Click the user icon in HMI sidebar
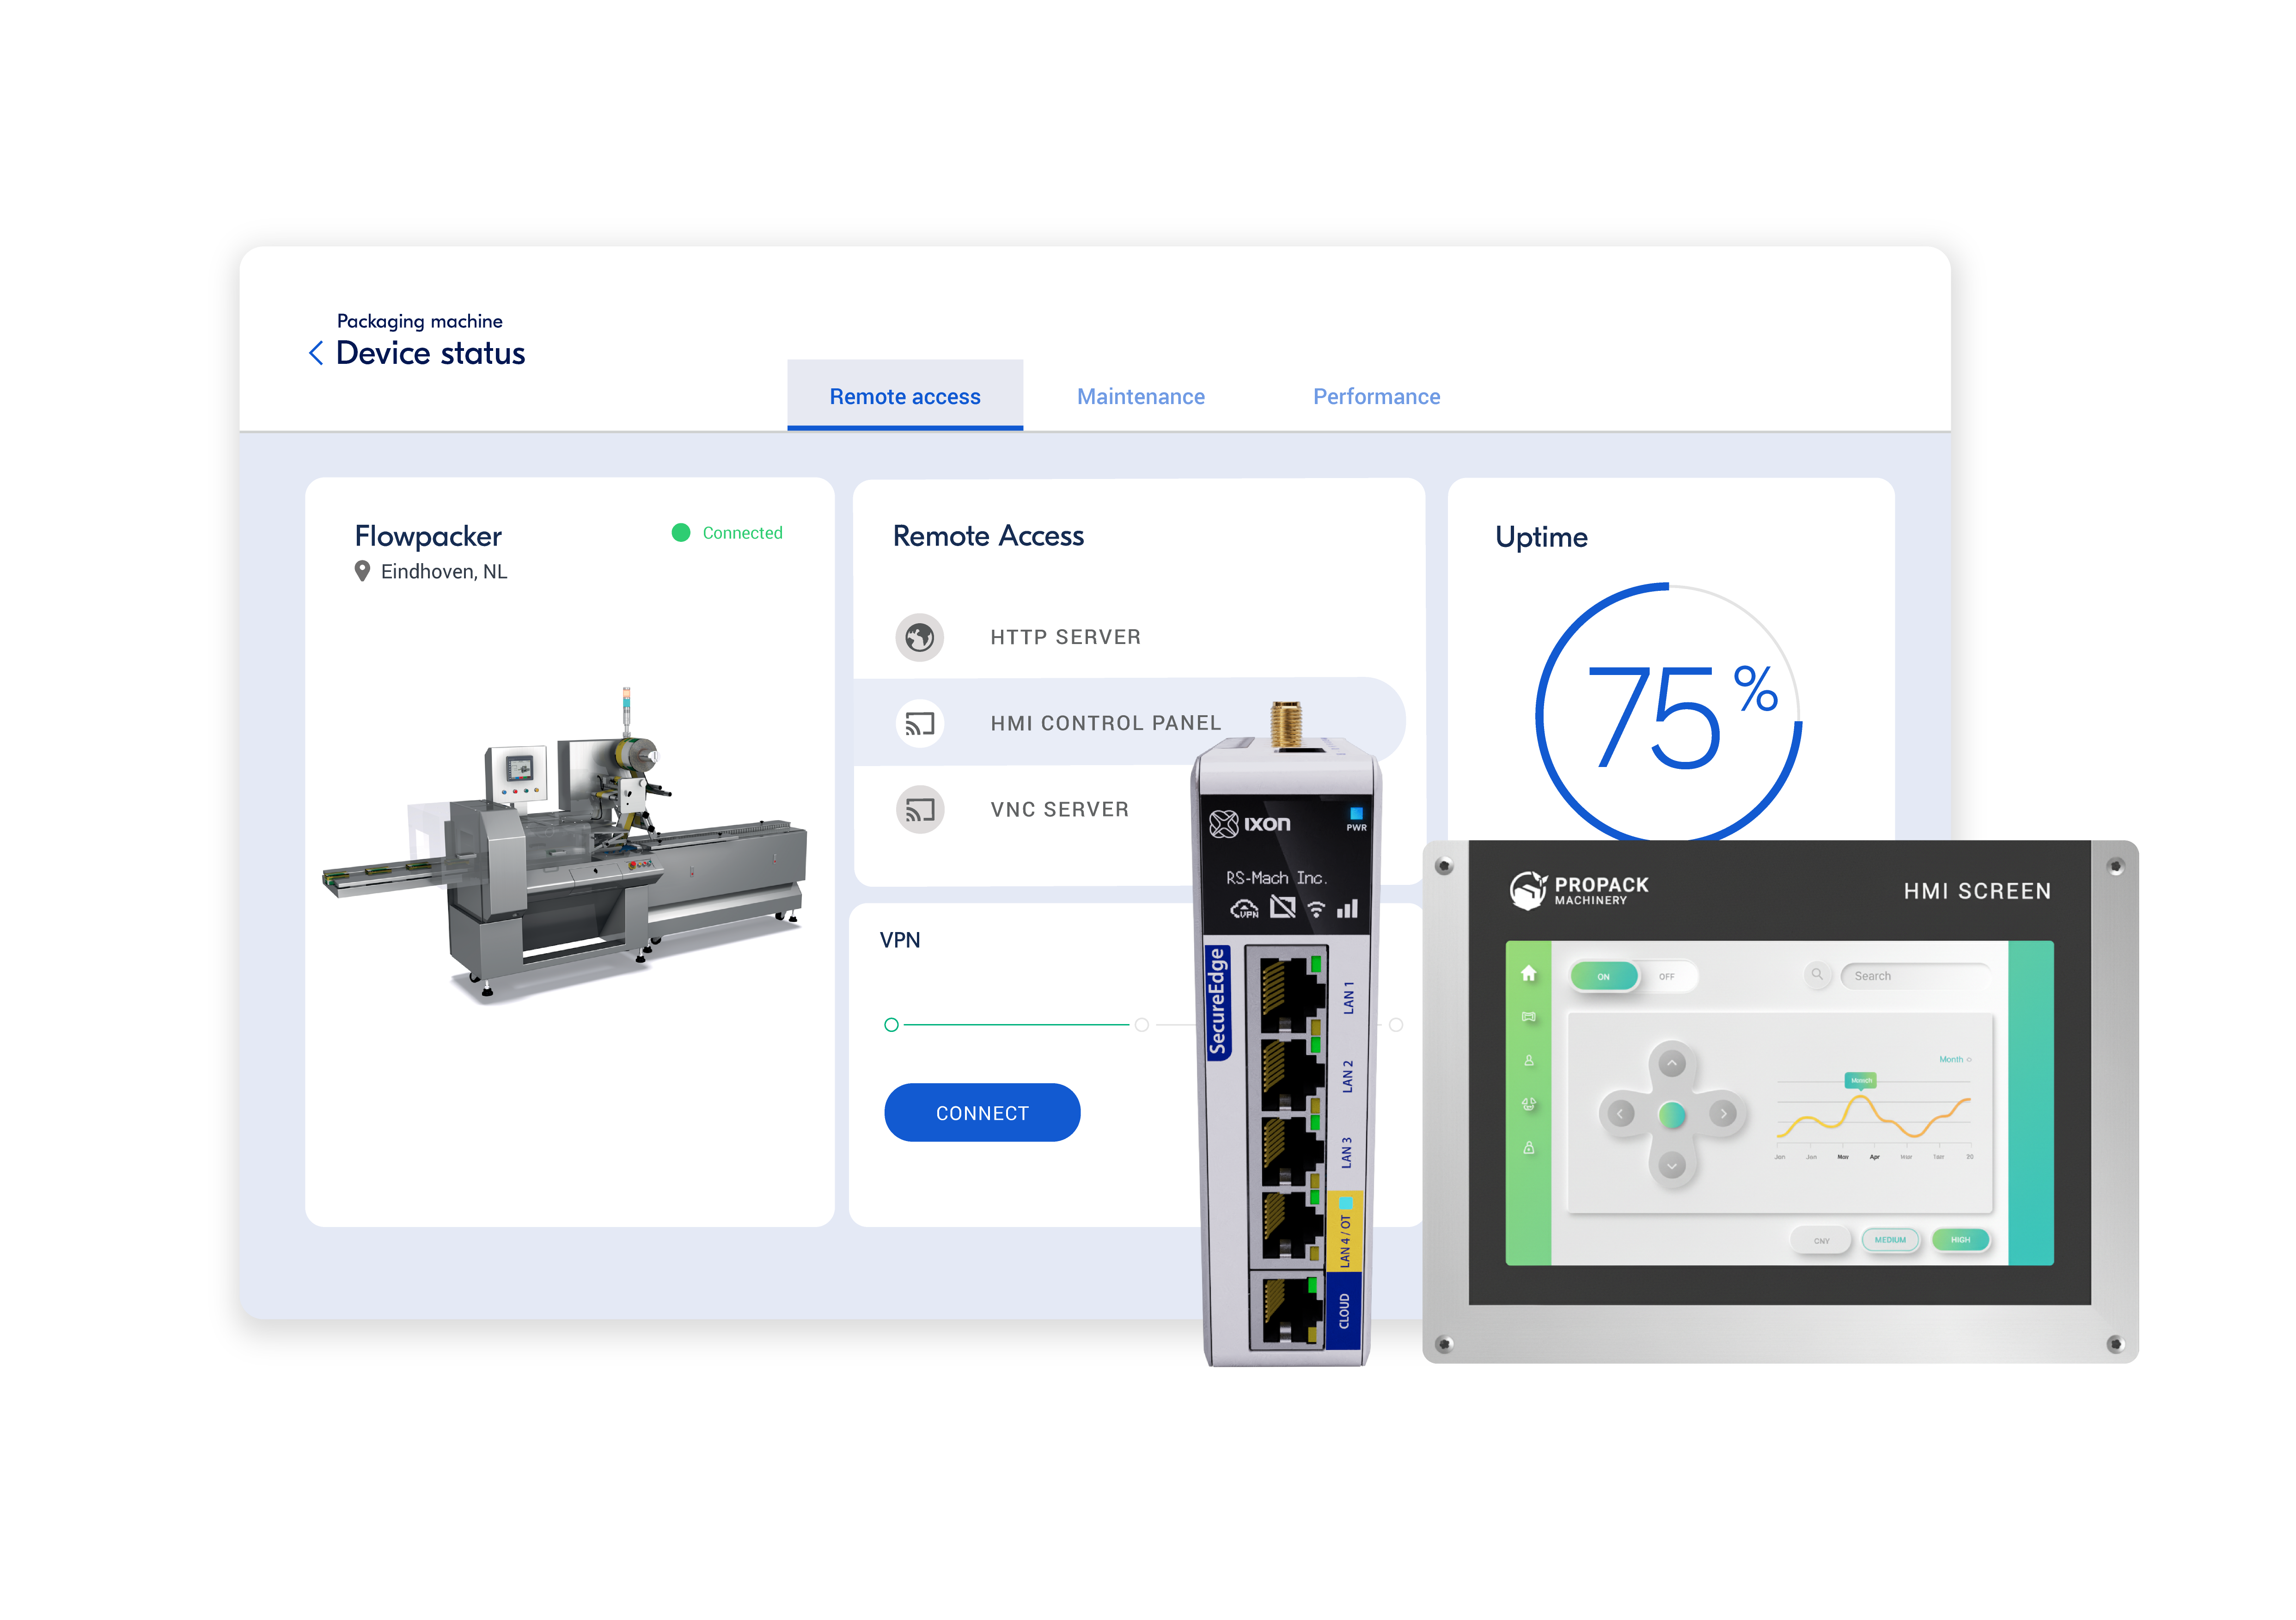Image resolution: width=2296 pixels, height=1620 pixels. (1528, 1061)
